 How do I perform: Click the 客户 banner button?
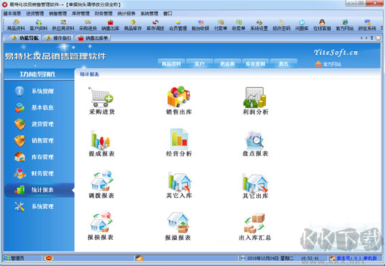[x=199, y=64]
